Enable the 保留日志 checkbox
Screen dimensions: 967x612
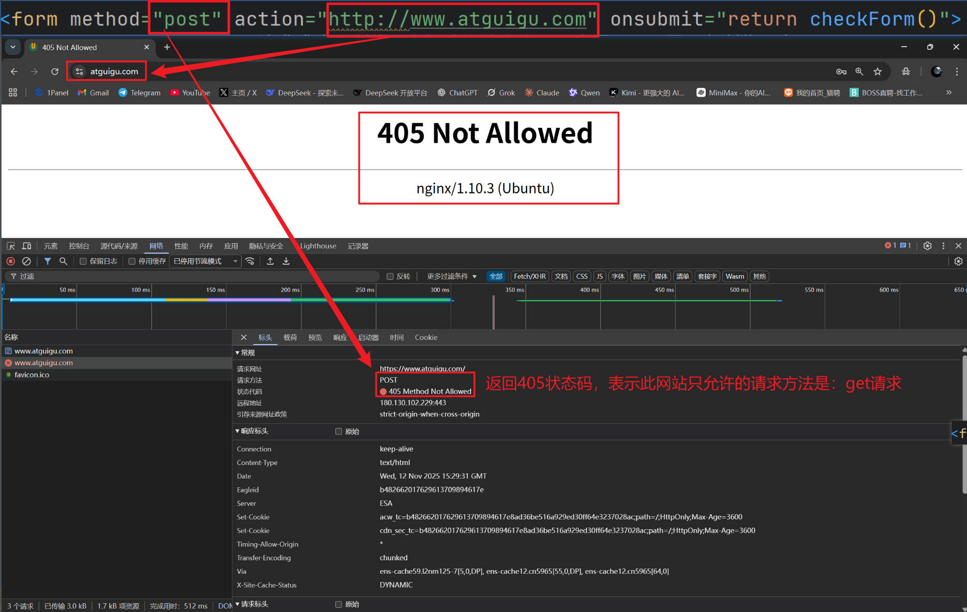[83, 261]
